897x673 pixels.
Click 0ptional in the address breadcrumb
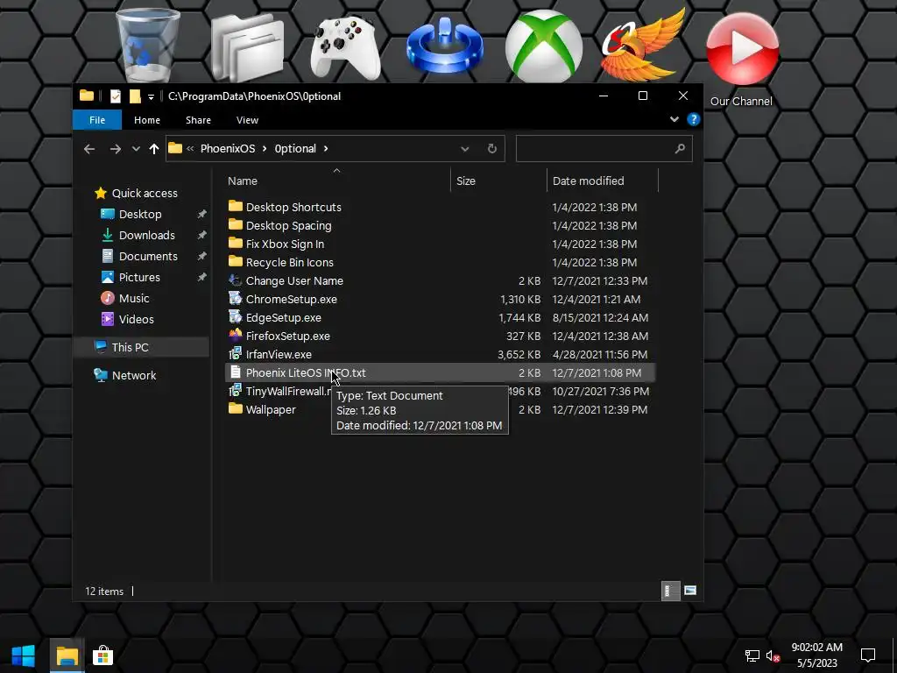click(295, 149)
